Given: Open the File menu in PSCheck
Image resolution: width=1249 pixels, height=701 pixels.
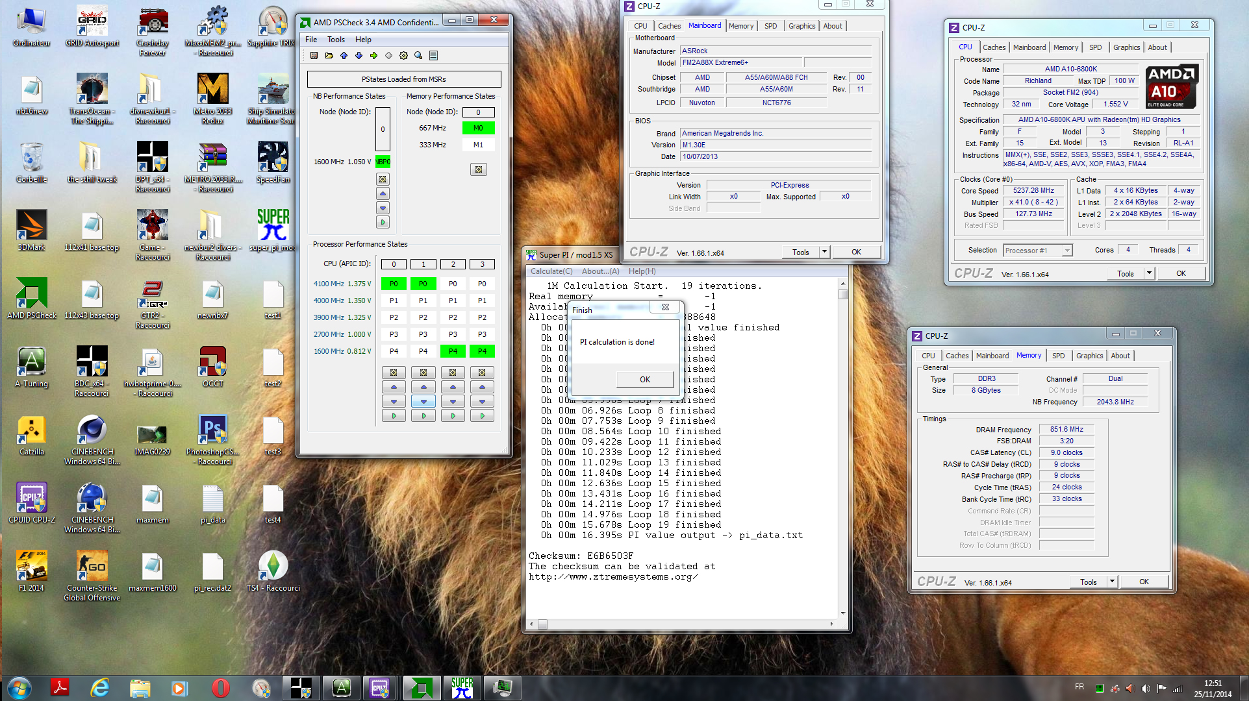Looking at the screenshot, I should (311, 40).
